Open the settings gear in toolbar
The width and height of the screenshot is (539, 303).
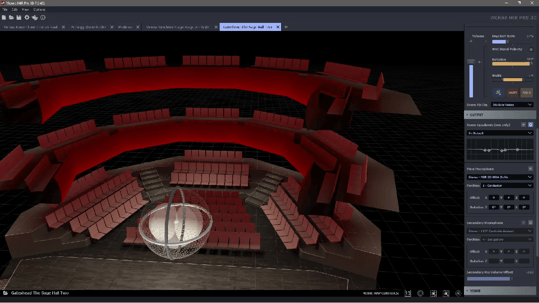(27, 18)
